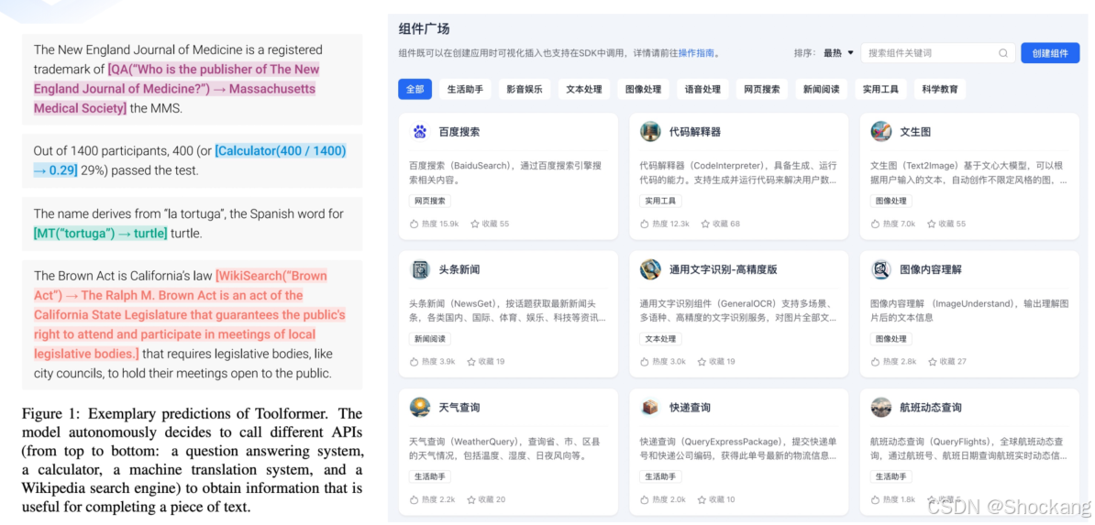Focus the 搜索组件关键词 search field
The image size is (1095, 525).
938,53
